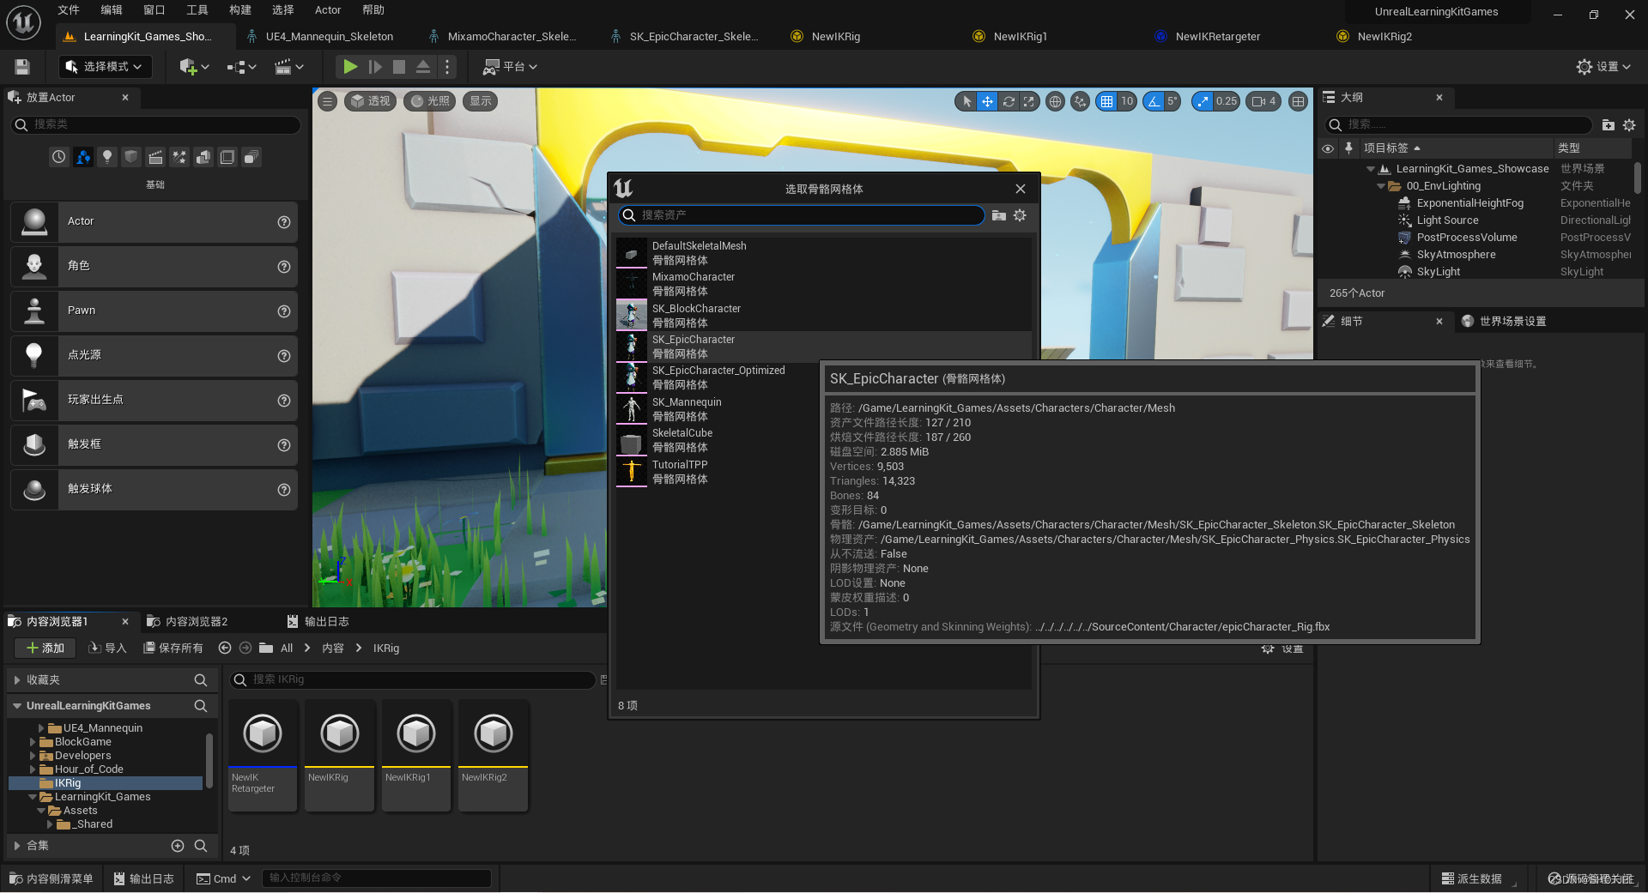Viewport: 1648px width, 893px height.
Task: Click the 导入 import button
Action: coord(107,649)
